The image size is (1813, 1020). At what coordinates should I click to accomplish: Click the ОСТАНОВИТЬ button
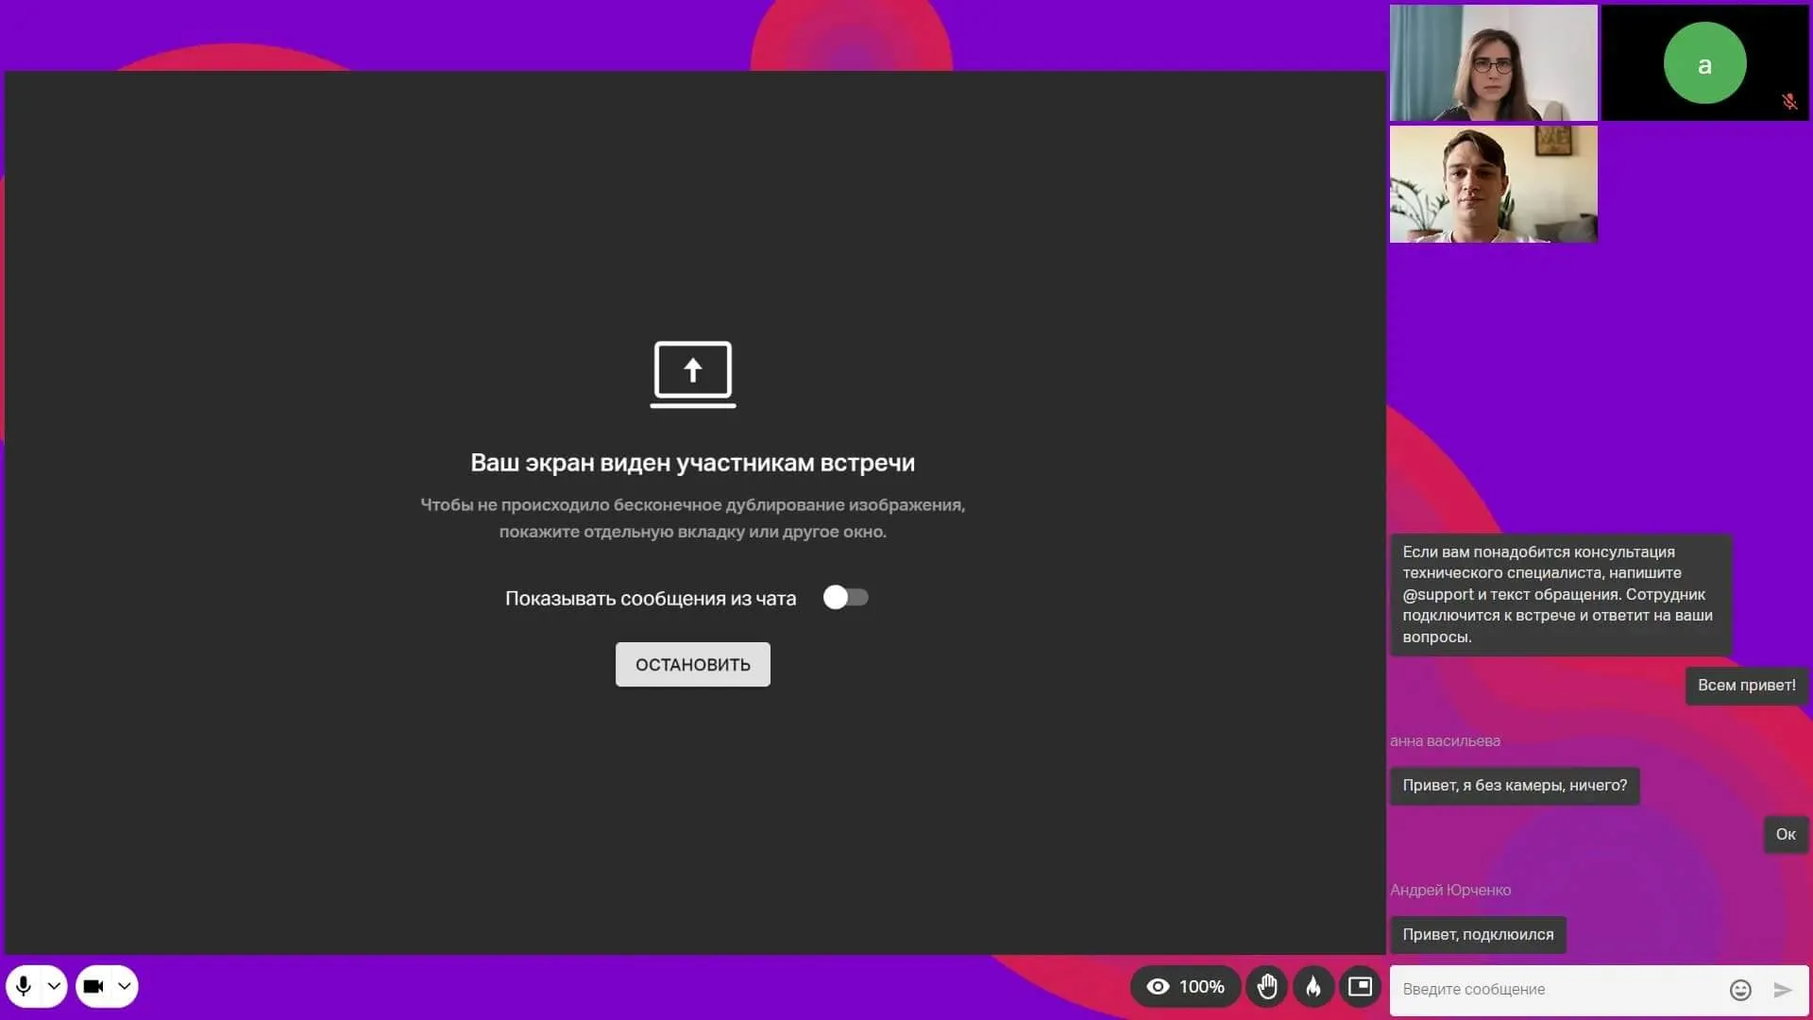coord(693,665)
